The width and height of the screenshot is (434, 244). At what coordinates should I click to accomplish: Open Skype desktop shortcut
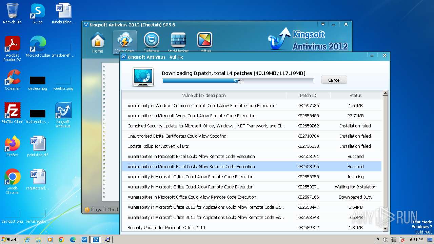tap(38, 14)
